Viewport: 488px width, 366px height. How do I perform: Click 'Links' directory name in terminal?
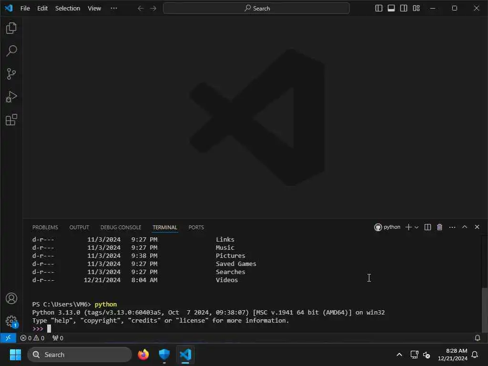pos(225,240)
